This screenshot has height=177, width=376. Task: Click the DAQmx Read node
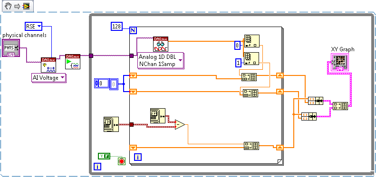coord(161,44)
